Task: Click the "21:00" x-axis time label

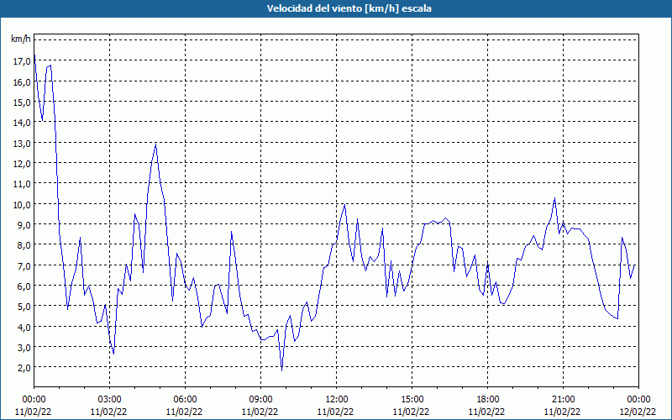Action: click(563, 400)
